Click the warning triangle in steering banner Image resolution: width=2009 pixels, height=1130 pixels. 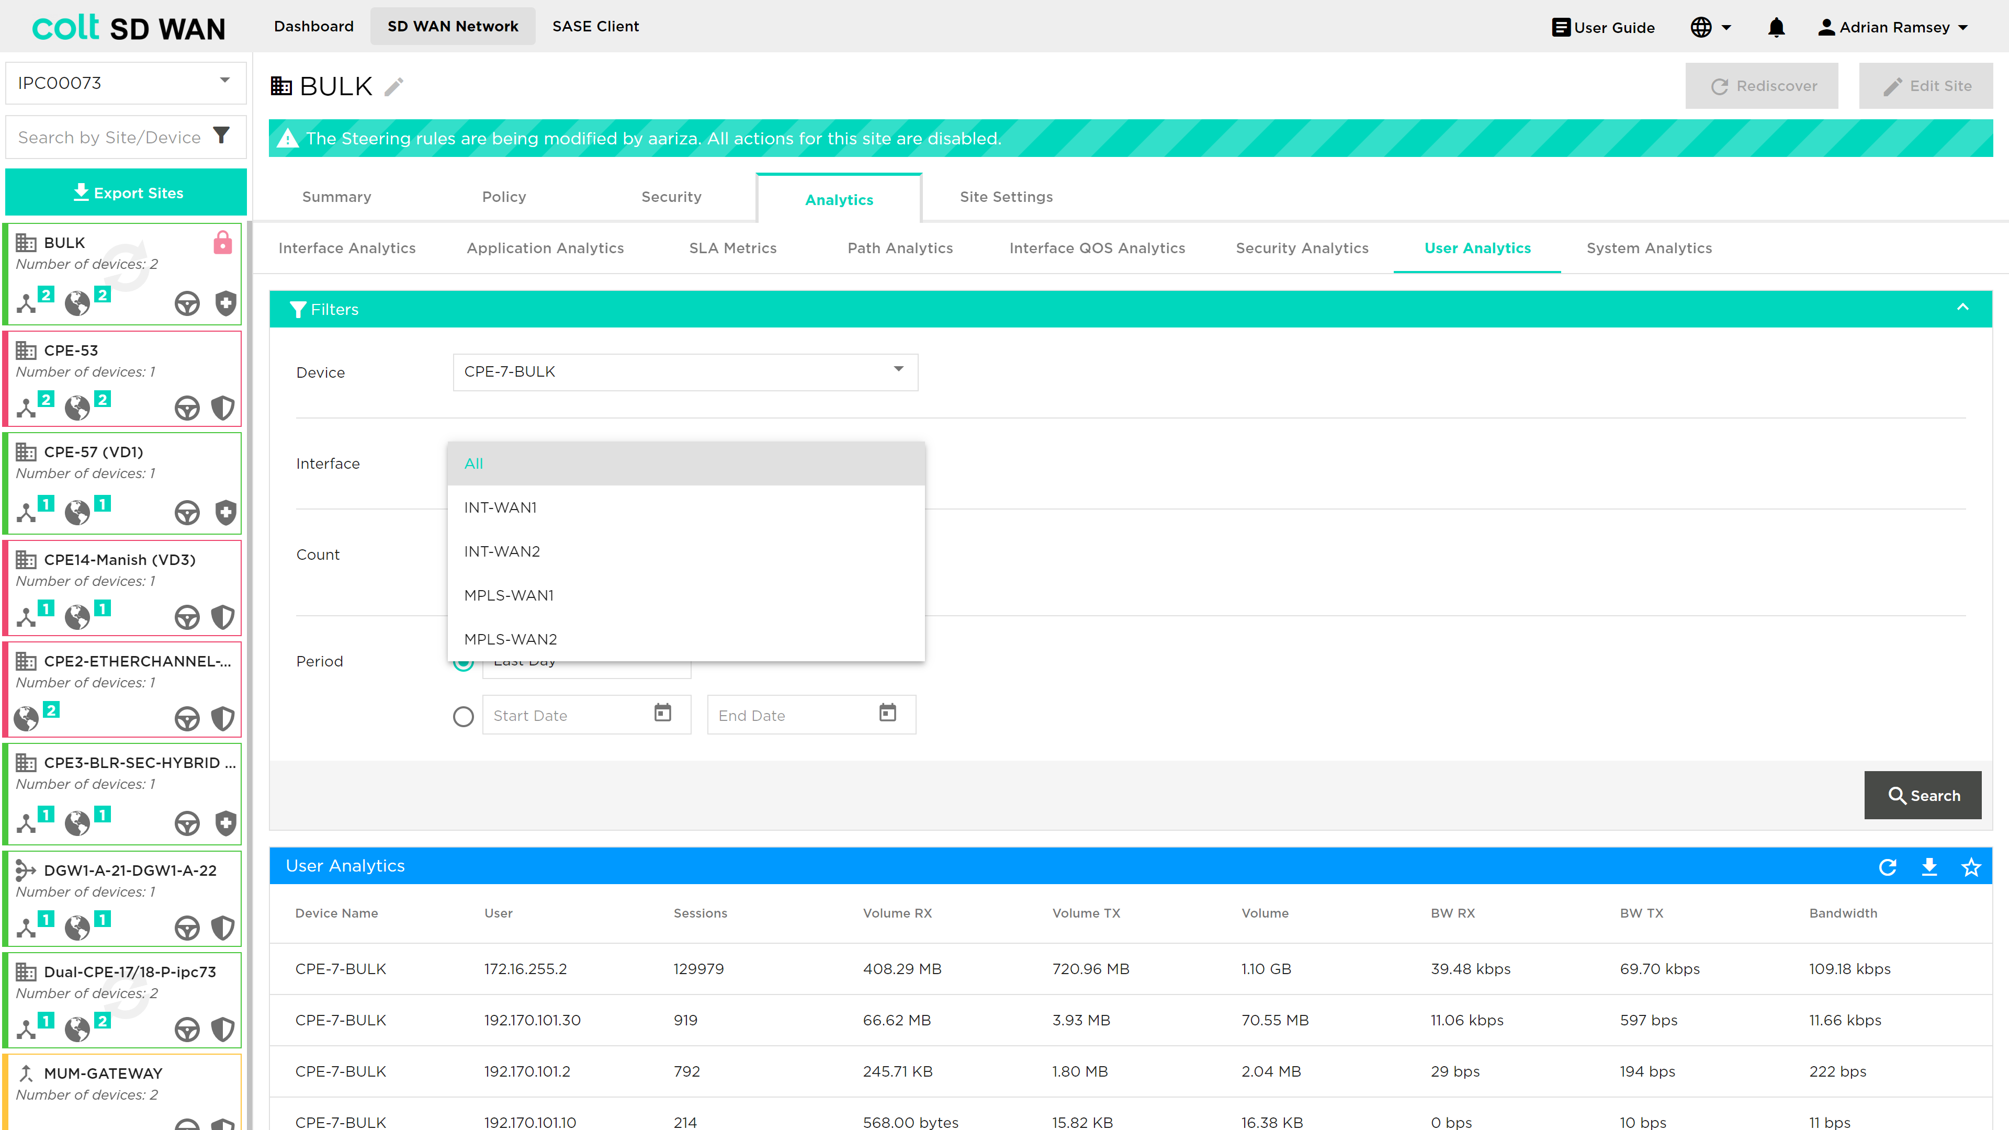pyautogui.click(x=288, y=138)
